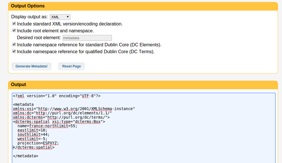Click the closing </metadata> tag in output
282x163 pixels.
pyautogui.click(x=26, y=156)
